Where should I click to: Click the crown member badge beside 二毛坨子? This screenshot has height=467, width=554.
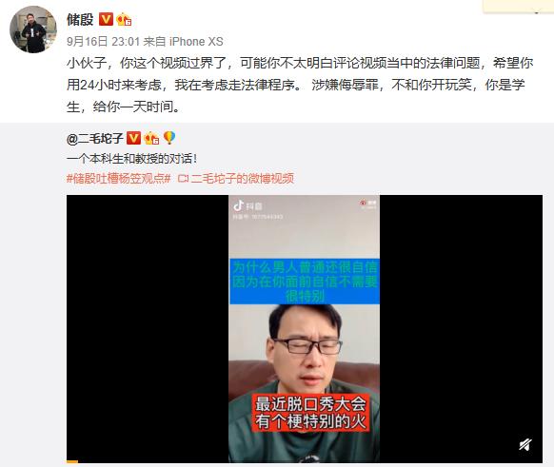tap(151, 138)
